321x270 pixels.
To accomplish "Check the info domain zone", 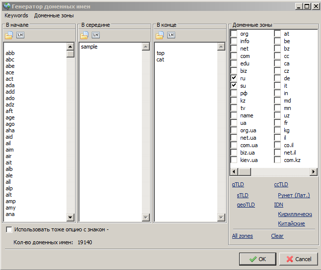I will tap(234, 41).
